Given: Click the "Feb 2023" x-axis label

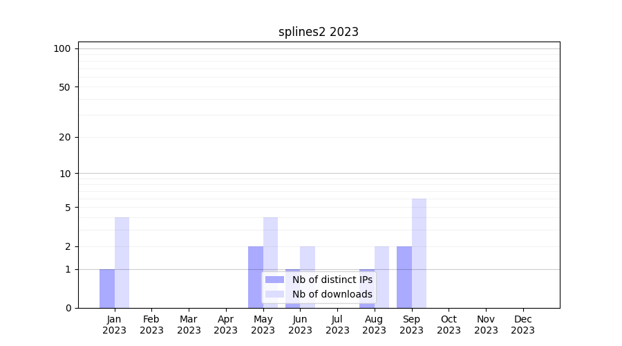Looking at the screenshot, I should pos(151,325).
